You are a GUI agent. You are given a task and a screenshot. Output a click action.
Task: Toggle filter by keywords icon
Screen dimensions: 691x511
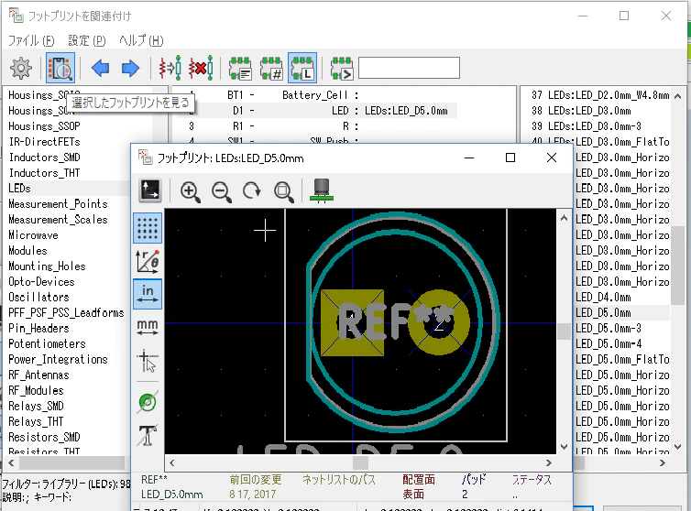pos(240,69)
